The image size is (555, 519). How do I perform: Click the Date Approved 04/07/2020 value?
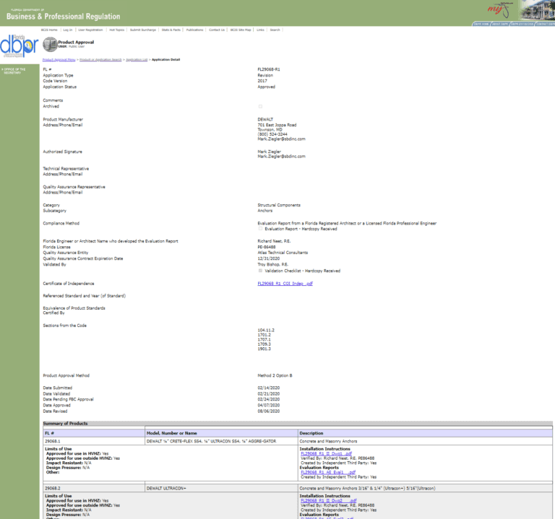coord(269,405)
